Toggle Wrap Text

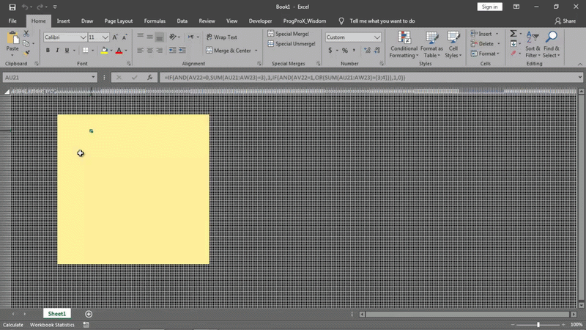point(222,37)
